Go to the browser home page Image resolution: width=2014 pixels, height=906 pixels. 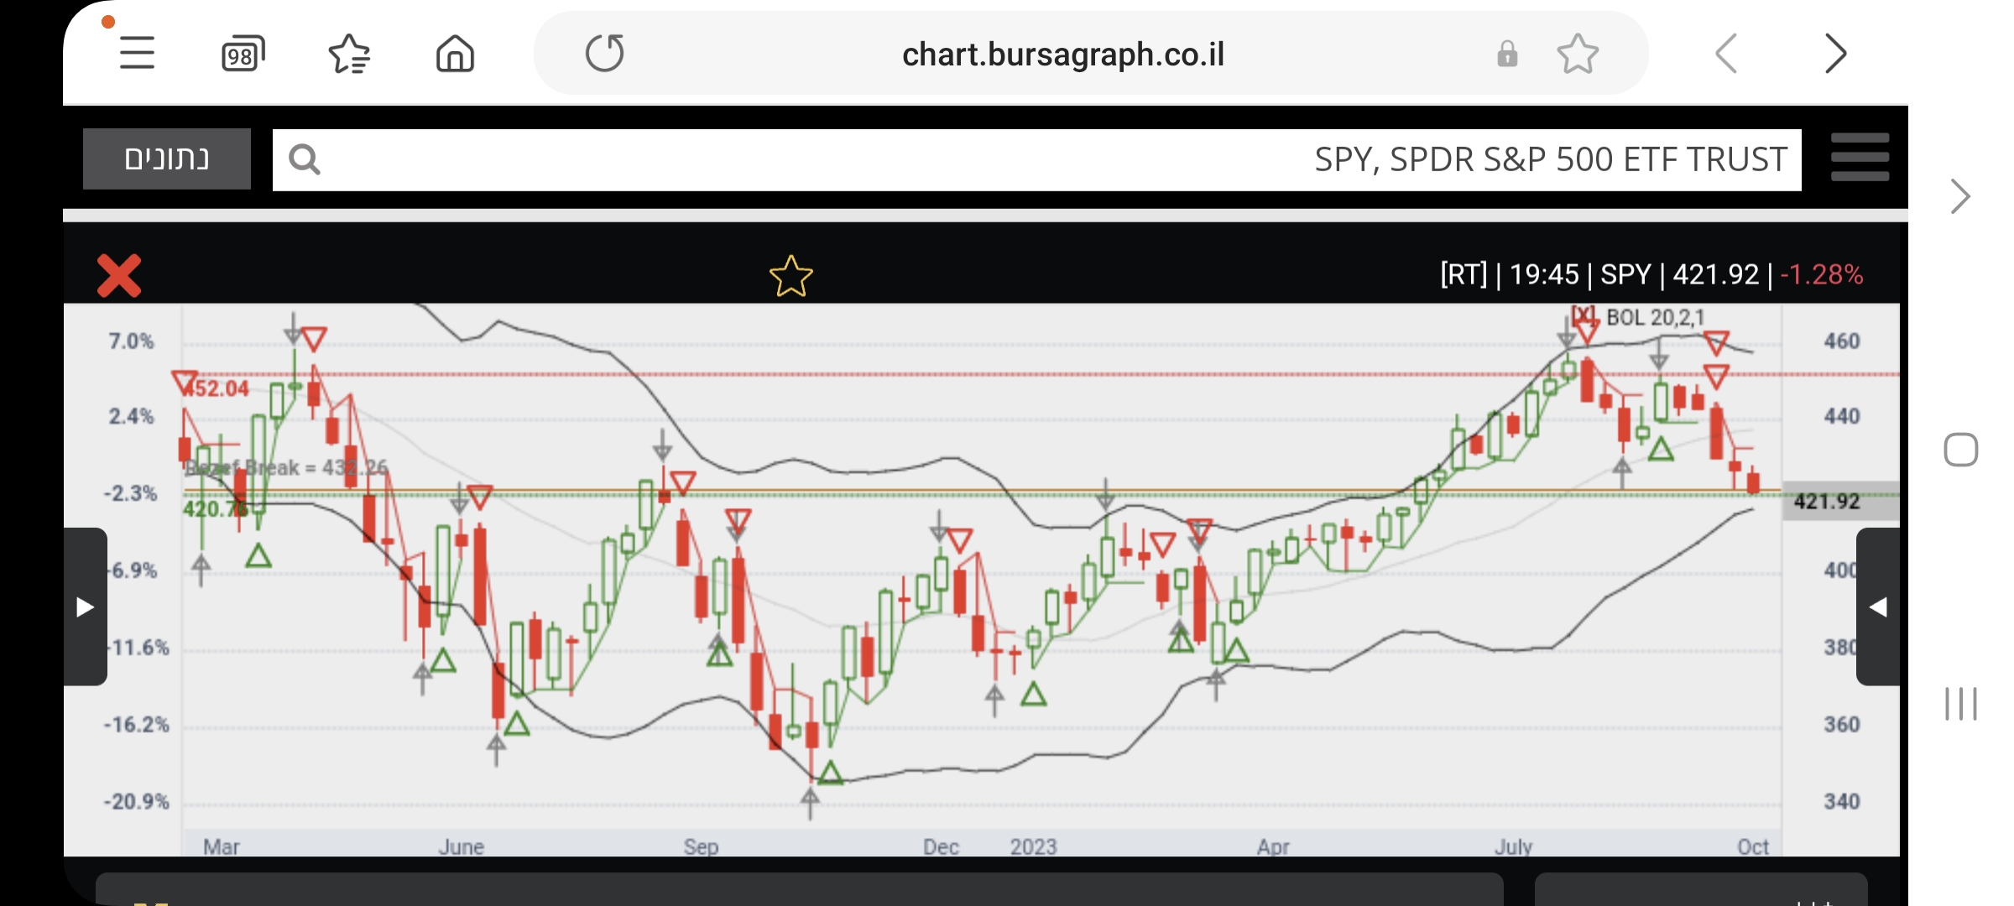pos(455,55)
